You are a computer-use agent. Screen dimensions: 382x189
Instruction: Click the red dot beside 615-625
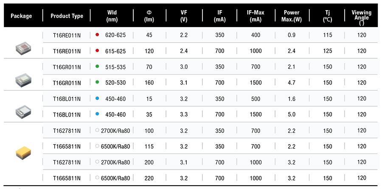(98, 51)
